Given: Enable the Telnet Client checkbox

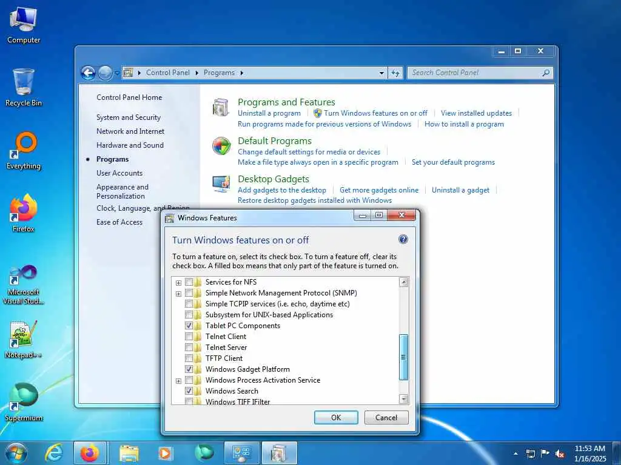Looking at the screenshot, I should coord(189,337).
